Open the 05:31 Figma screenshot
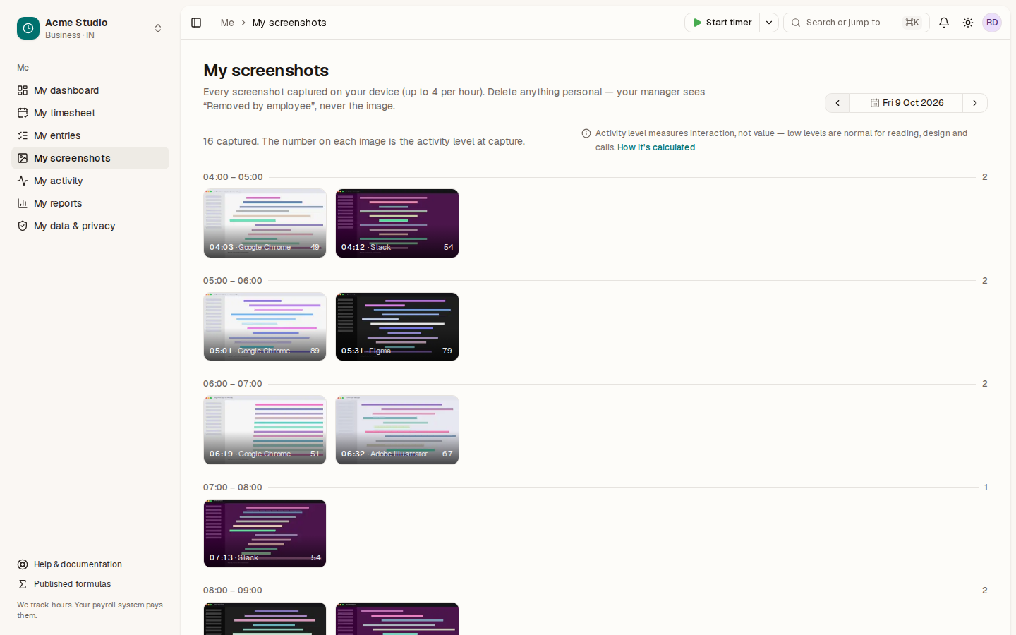 (397, 327)
